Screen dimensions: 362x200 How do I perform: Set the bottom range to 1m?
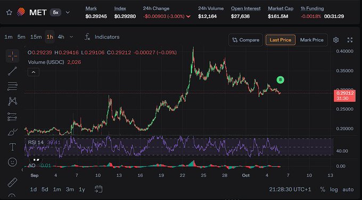57,189
